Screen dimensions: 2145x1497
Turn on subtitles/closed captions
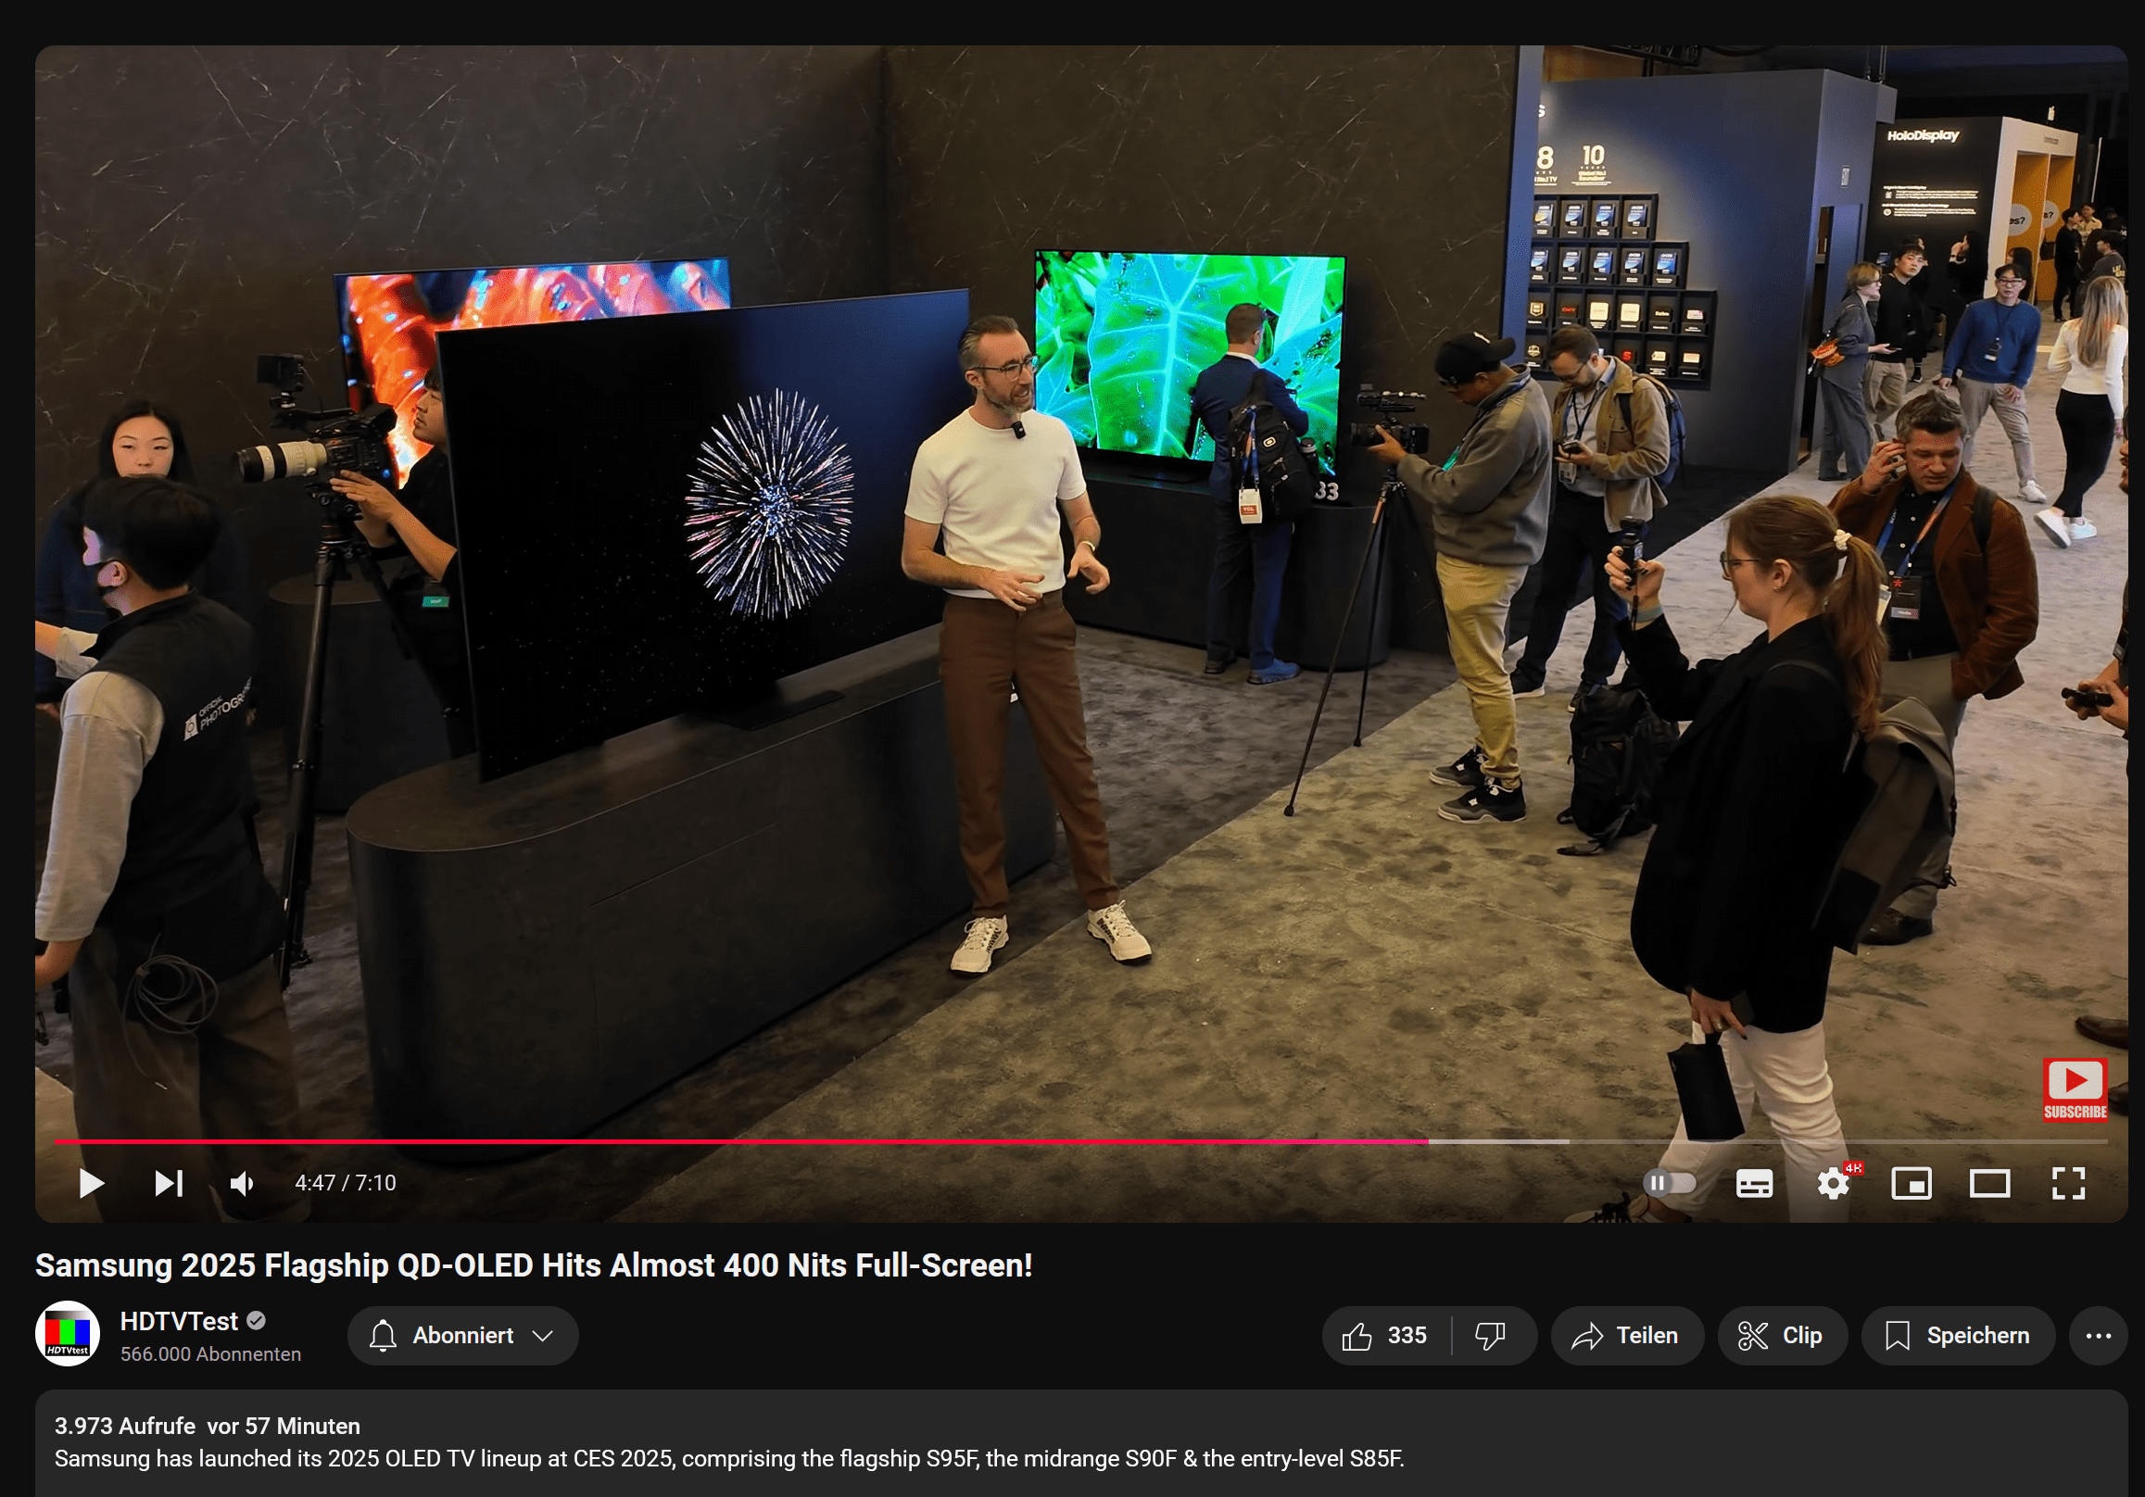[x=1754, y=1183]
